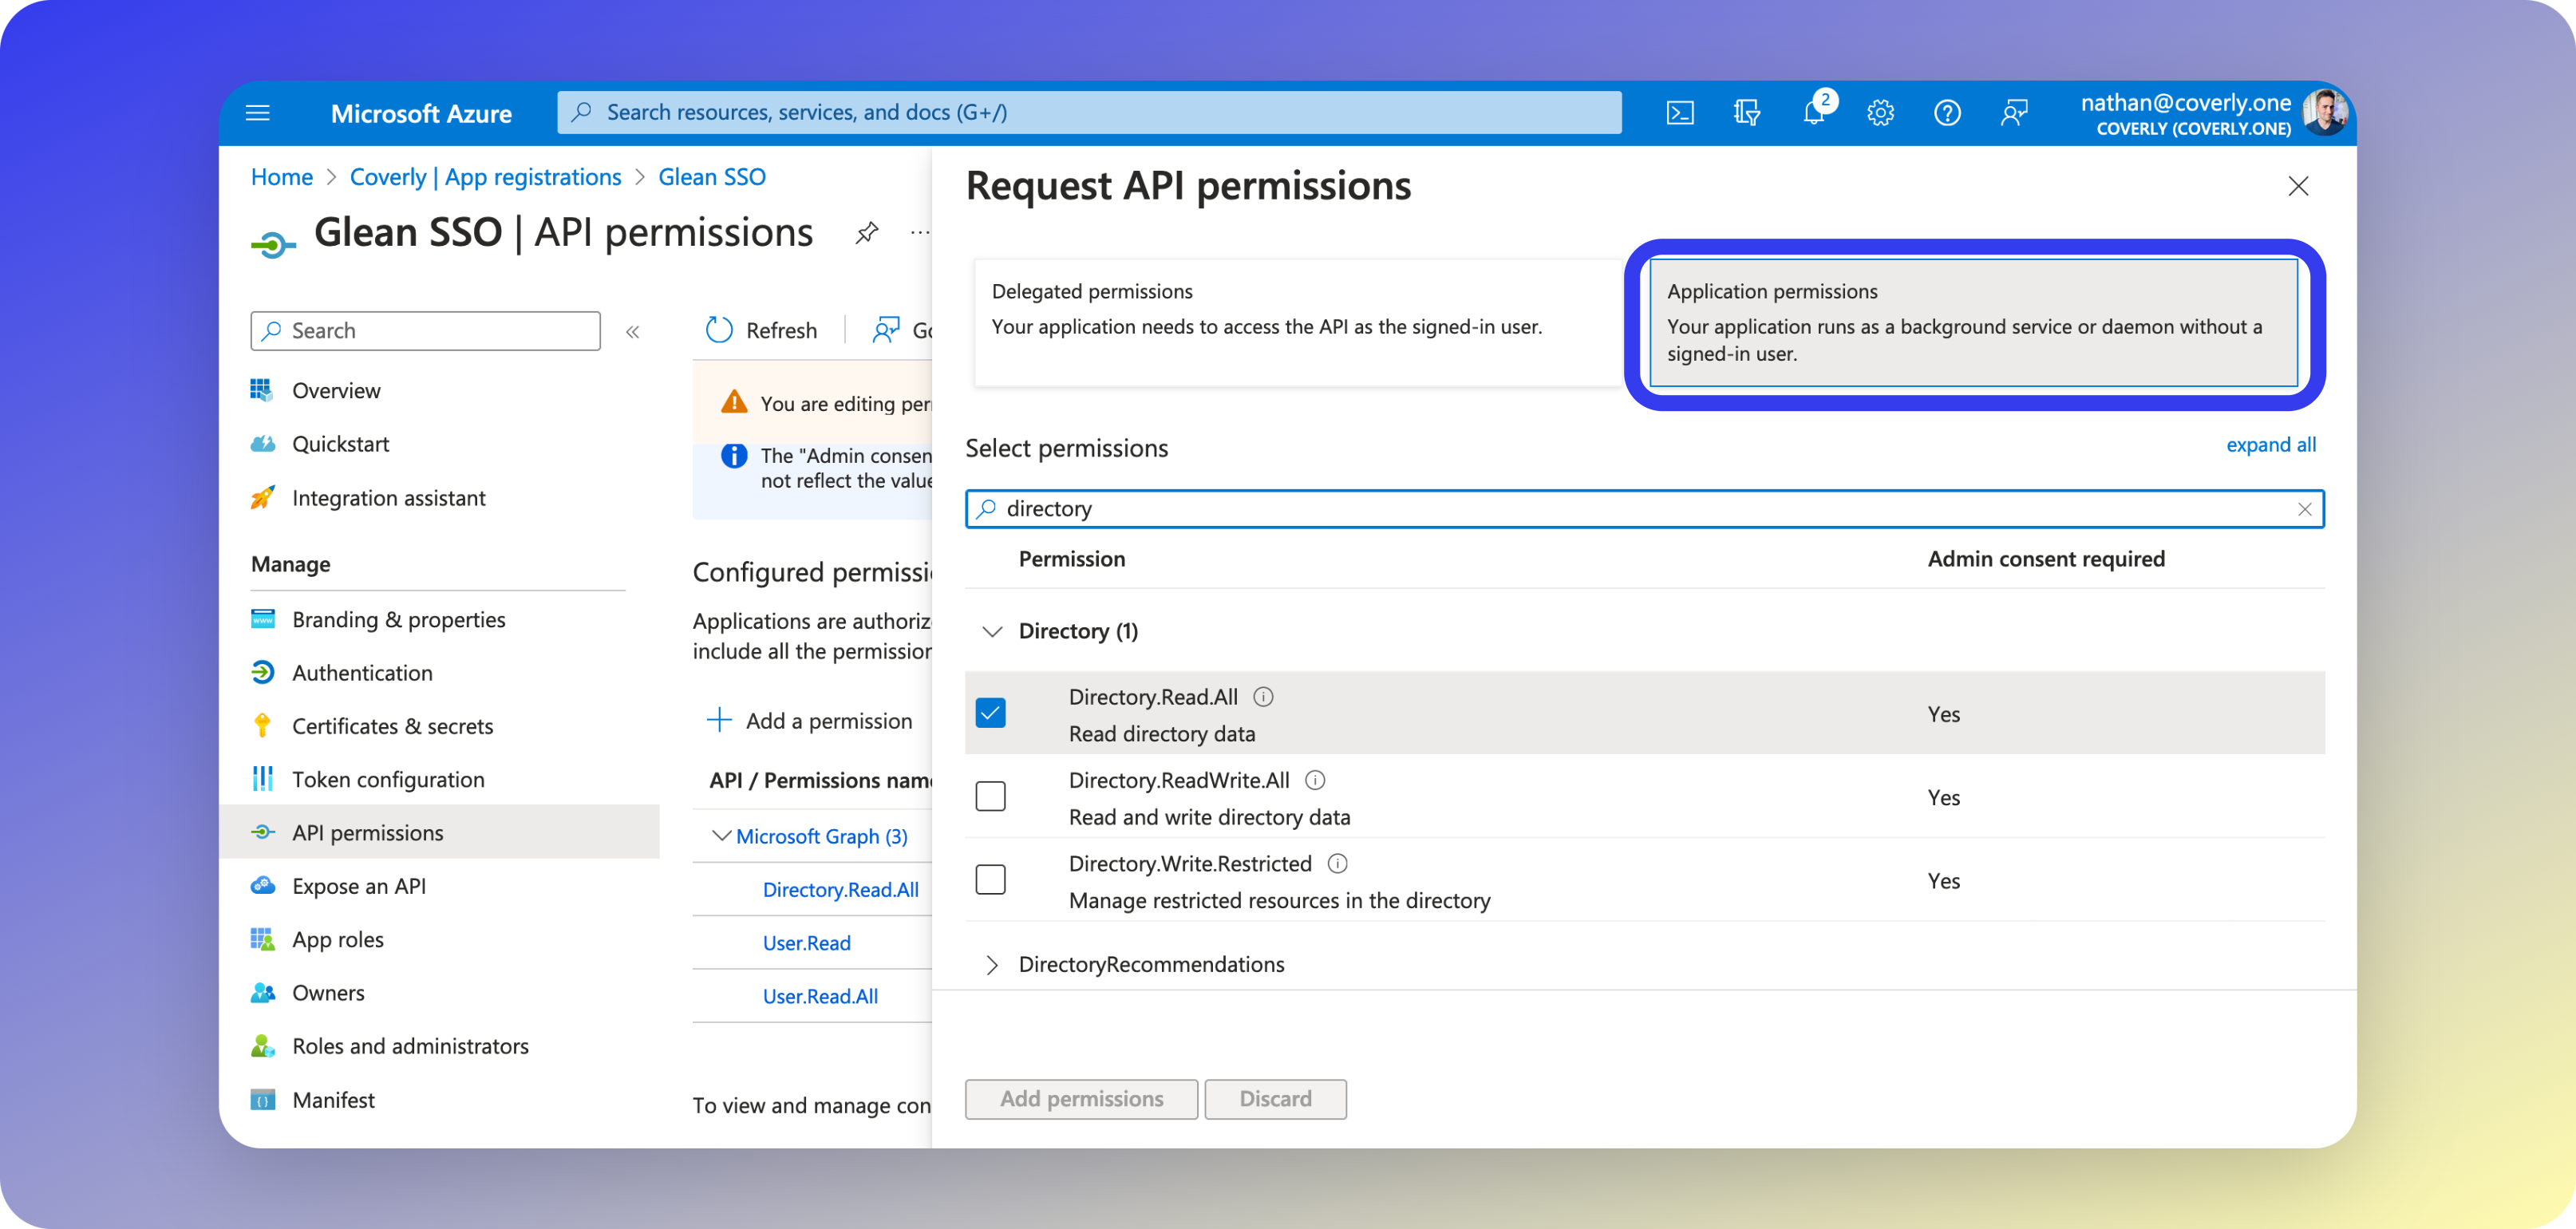Select Authentication in the Manage menu
The image size is (2576, 1229).
pyautogui.click(x=361, y=672)
